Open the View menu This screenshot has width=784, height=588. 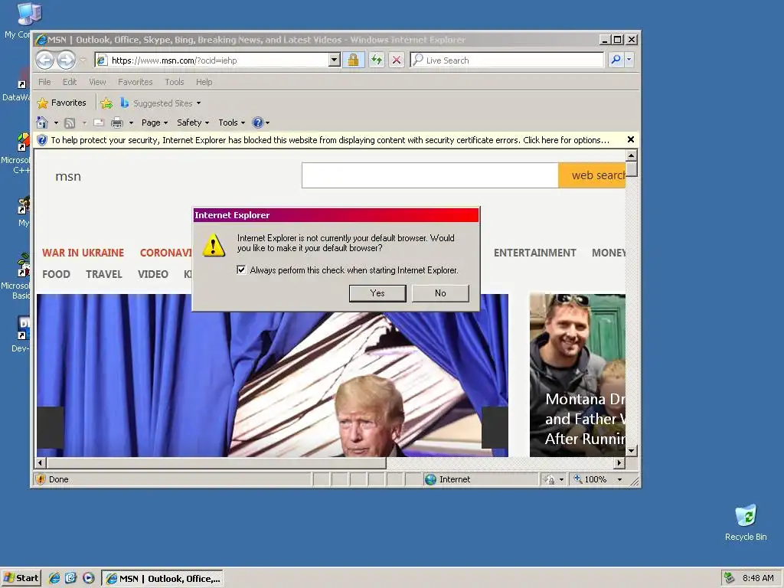click(x=97, y=82)
